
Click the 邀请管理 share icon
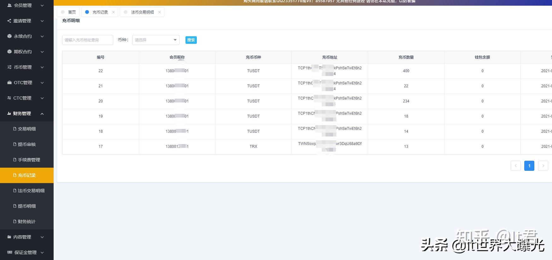pyautogui.click(x=9, y=21)
